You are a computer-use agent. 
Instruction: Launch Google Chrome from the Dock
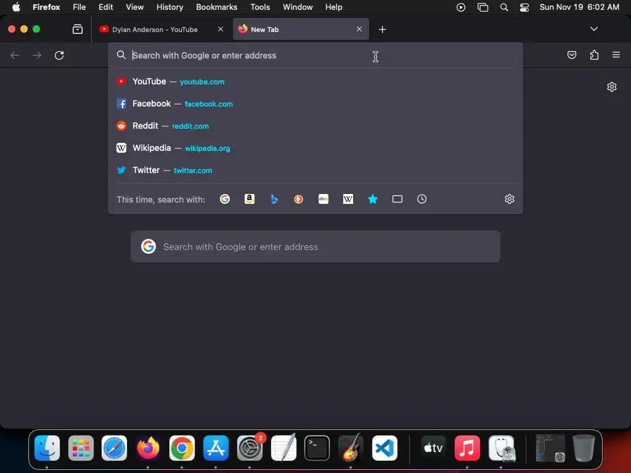[182, 448]
